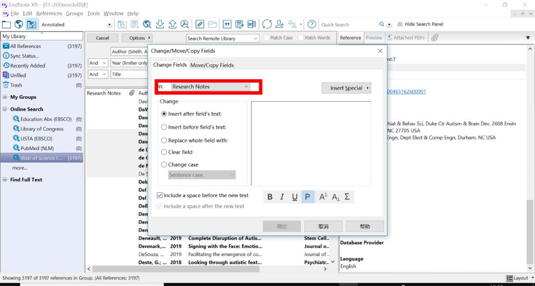Click the Sync Library icon
Screen dimensions: 535x286
(267, 25)
